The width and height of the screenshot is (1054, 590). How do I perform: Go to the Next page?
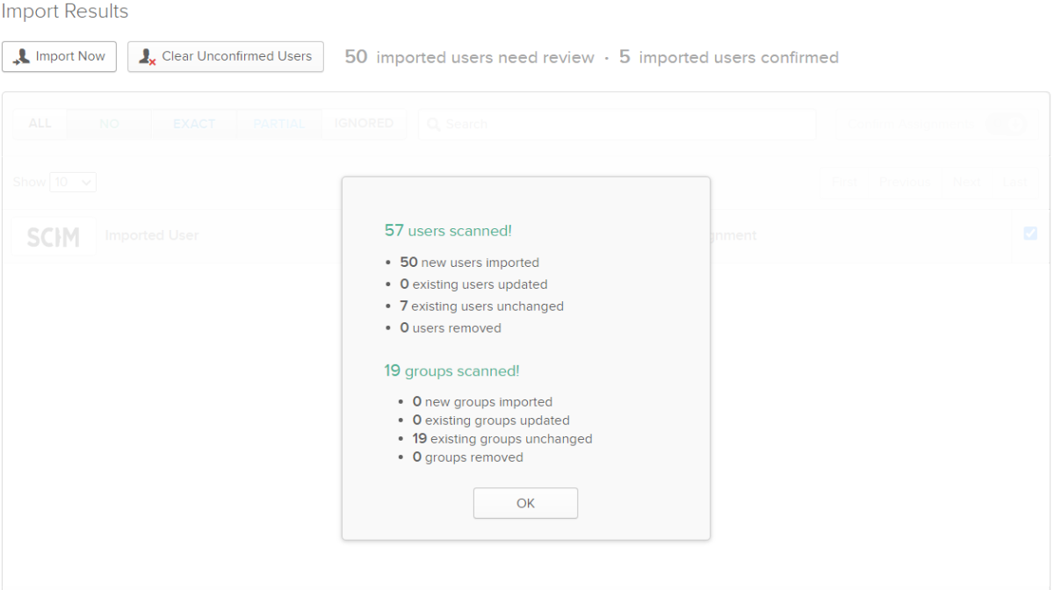(x=966, y=182)
